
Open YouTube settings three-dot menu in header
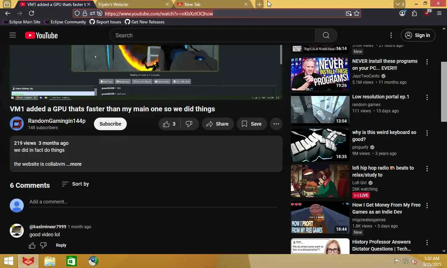pos(391,35)
